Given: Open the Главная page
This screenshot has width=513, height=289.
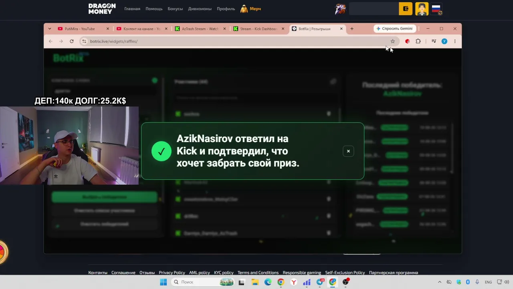Looking at the screenshot, I should click(132, 9).
